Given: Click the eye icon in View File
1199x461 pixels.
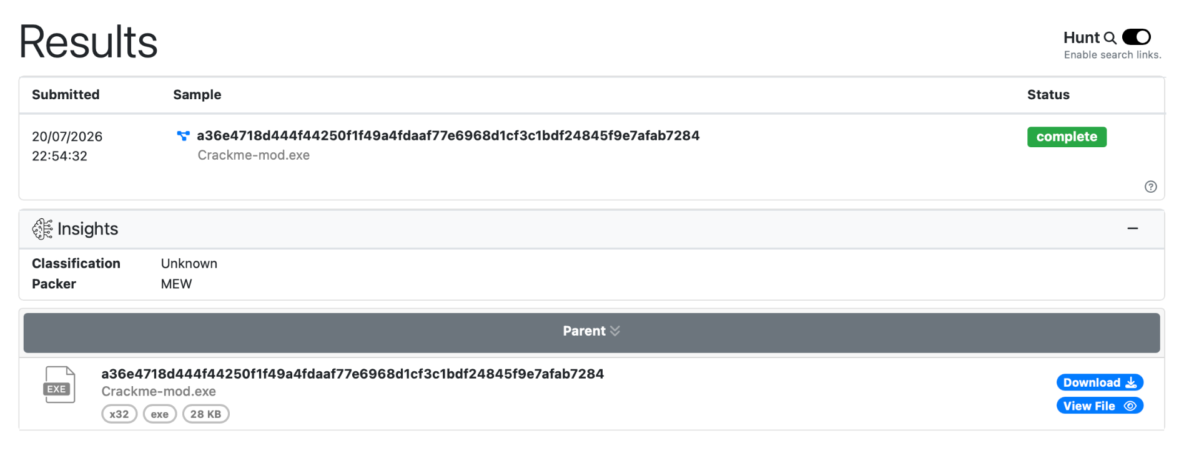Looking at the screenshot, I should click(x=1130, y=406).
